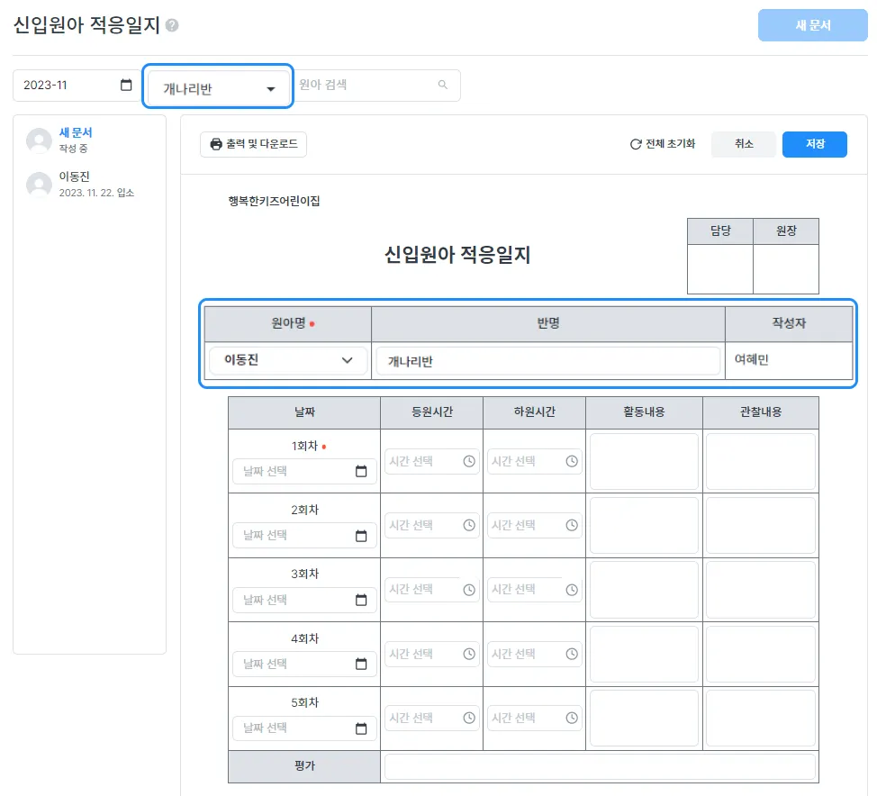Click the 2회차 날짜 선택 field
The width and height of the screenshot is (877, 796).
click(x=305, y=536)
